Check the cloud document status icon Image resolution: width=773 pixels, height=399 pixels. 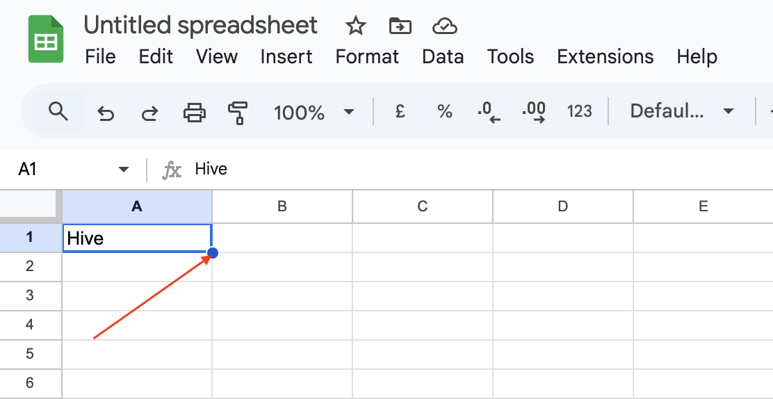point(445,26)
